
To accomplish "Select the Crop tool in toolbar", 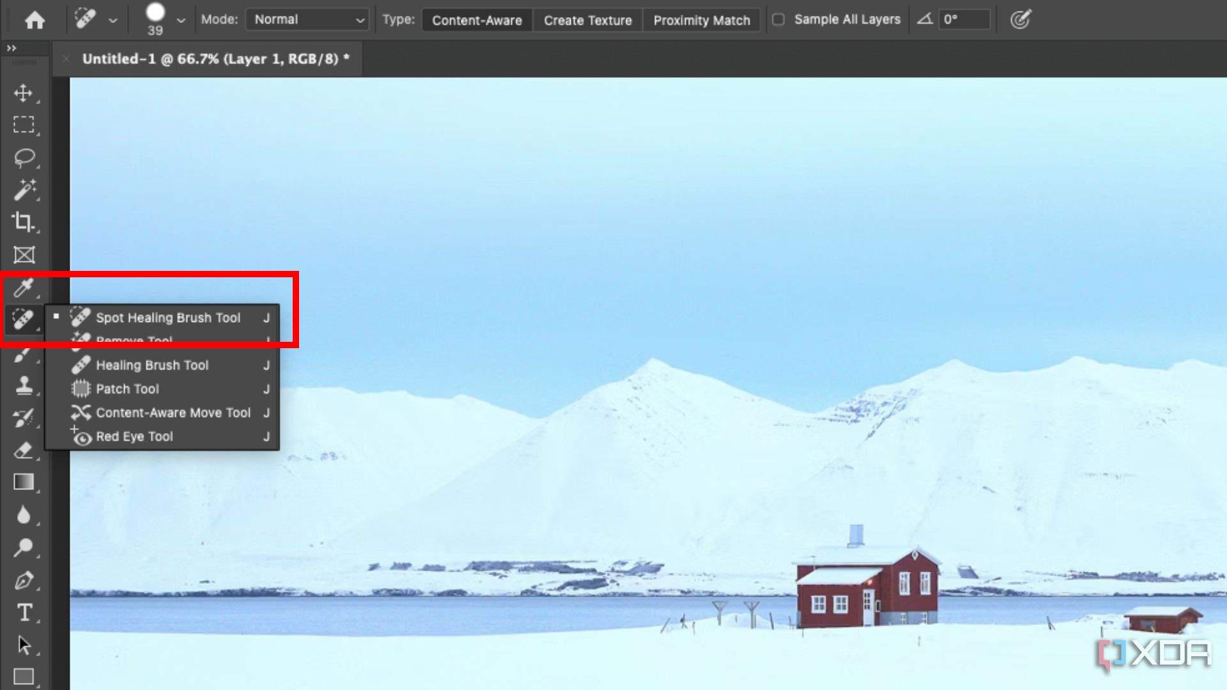I will coord(23,222).
